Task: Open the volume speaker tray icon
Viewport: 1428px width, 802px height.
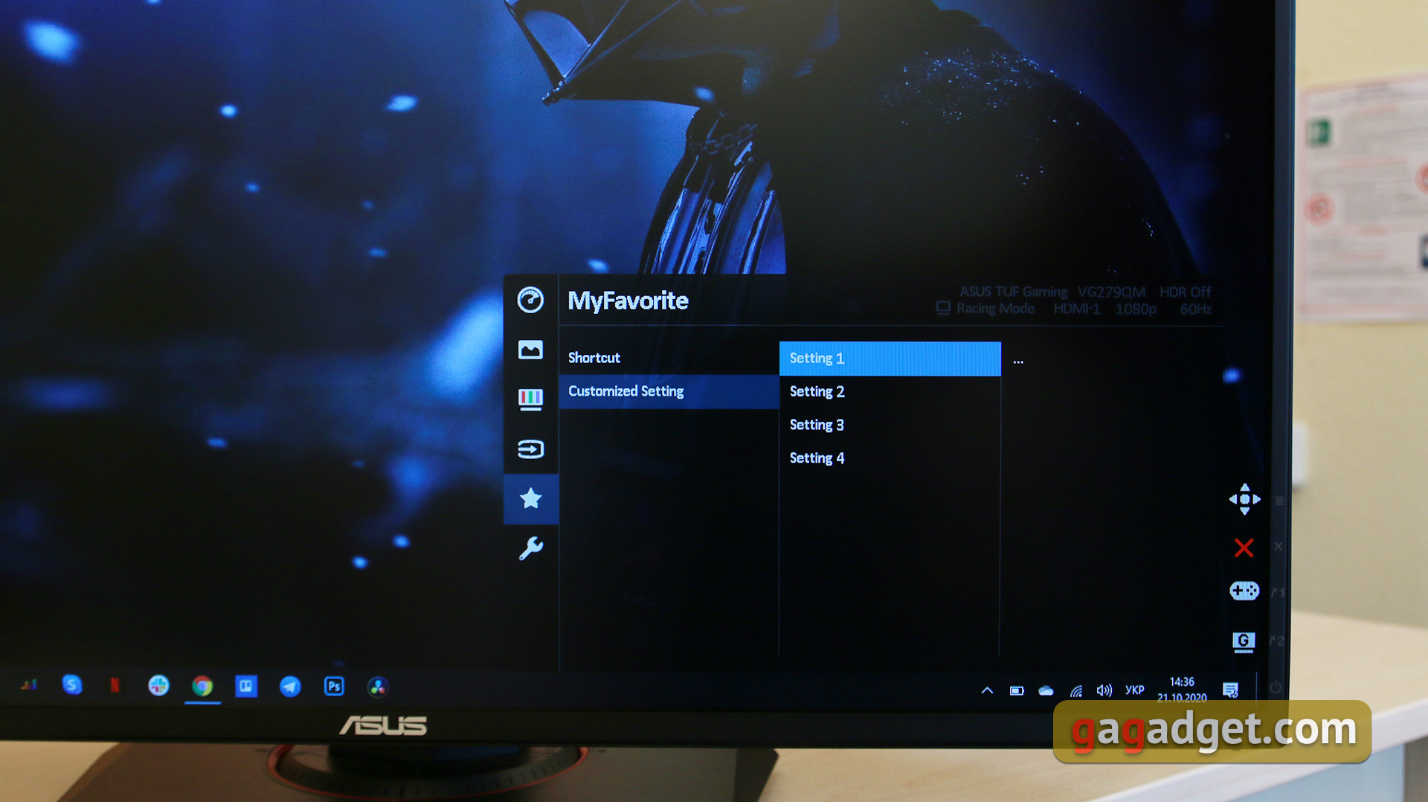Action: pos(1104,690)
